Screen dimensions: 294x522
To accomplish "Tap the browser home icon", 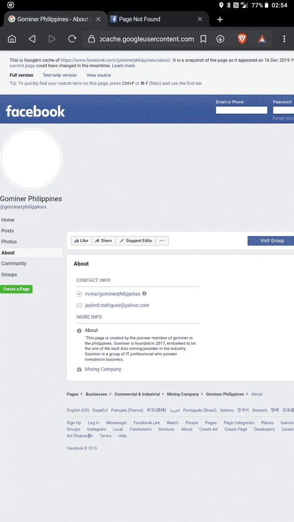I will pos(12,39).
